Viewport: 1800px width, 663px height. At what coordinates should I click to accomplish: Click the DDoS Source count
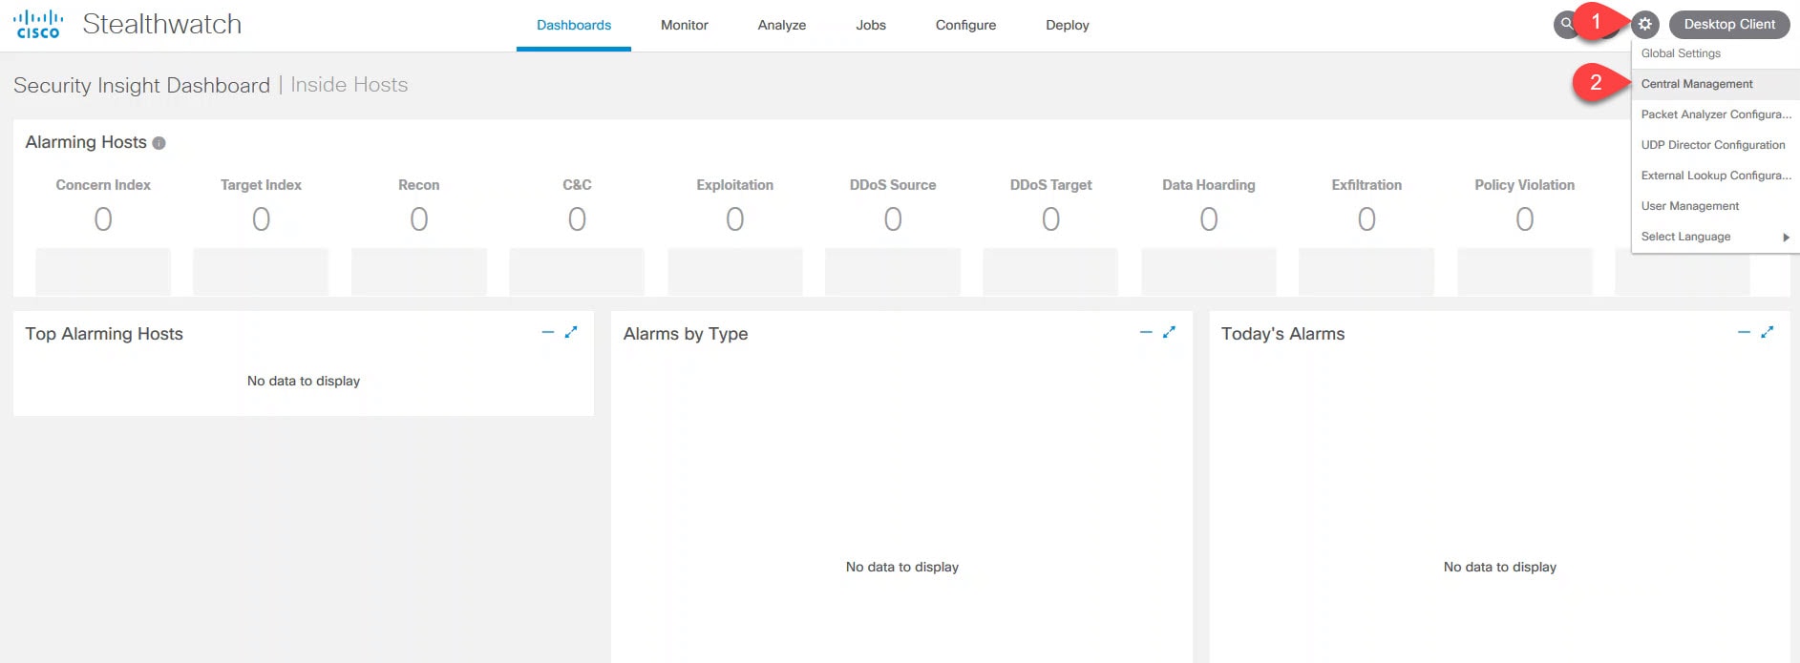[893, 219]
